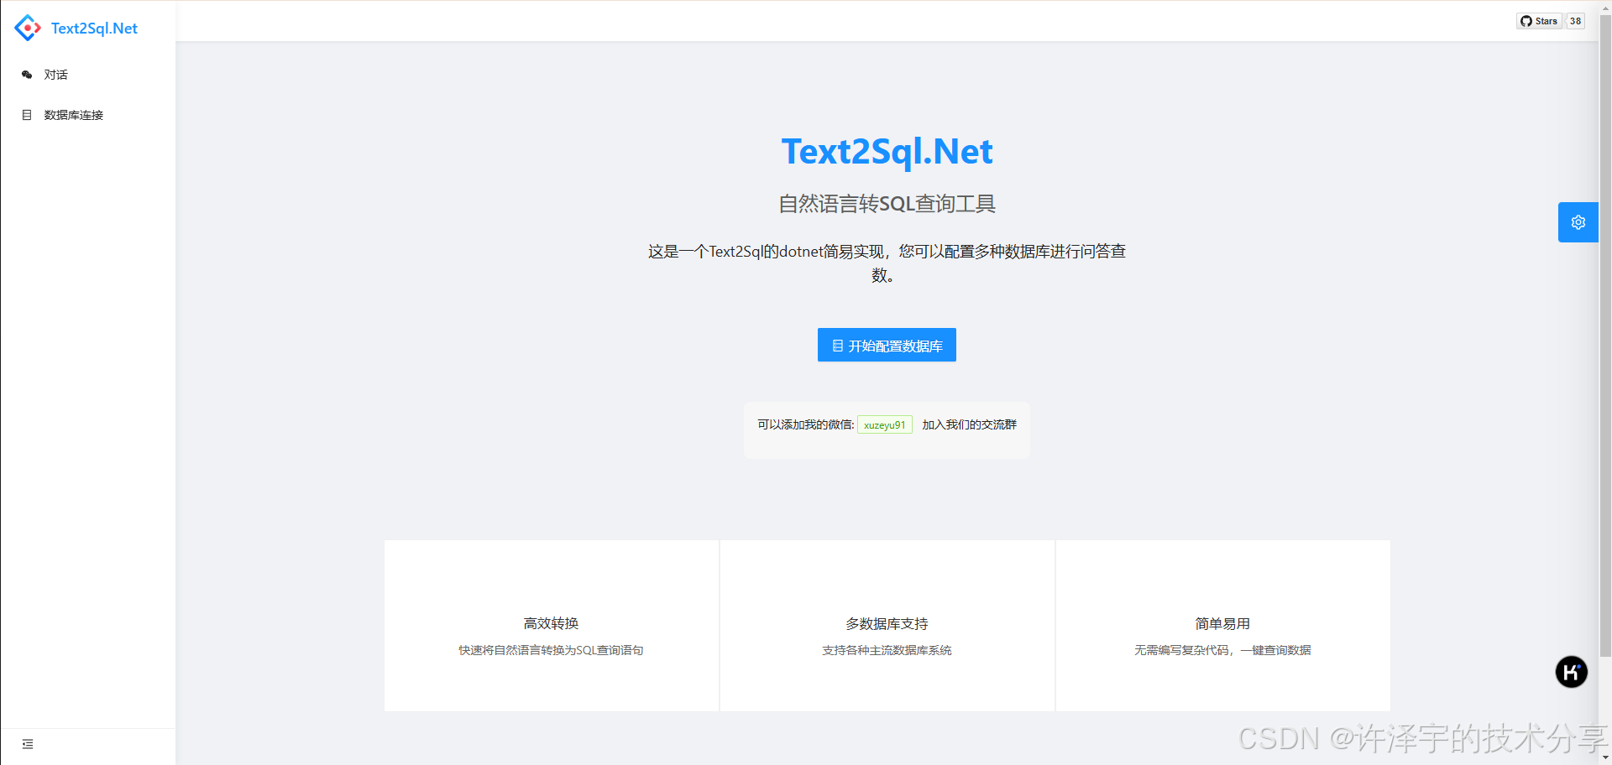
Task: Open the blue settings gear drawer button
Action: click(x=1578, y=222)
